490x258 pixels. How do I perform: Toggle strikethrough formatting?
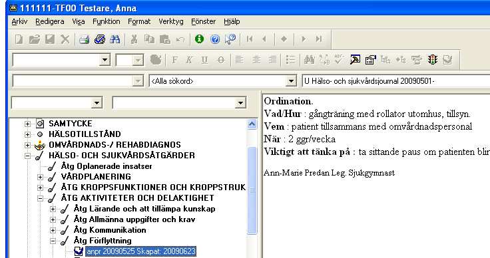[221, 60]
